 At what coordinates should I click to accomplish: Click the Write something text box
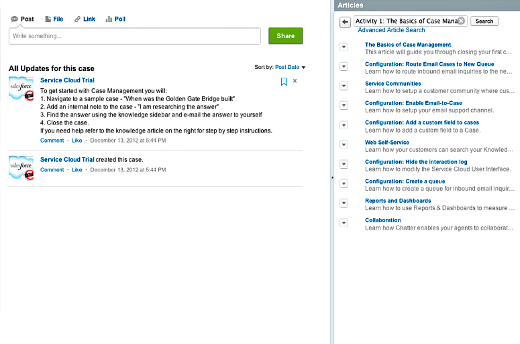tap(135, 36)
